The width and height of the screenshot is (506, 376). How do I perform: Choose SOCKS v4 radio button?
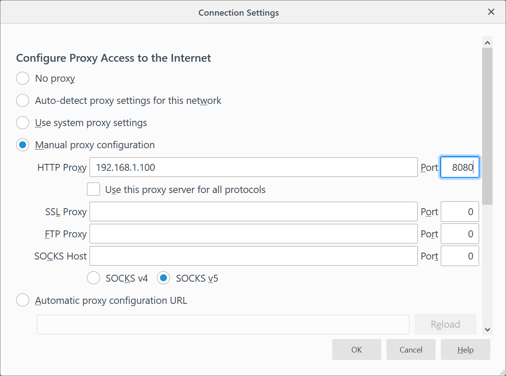point(93,278)
